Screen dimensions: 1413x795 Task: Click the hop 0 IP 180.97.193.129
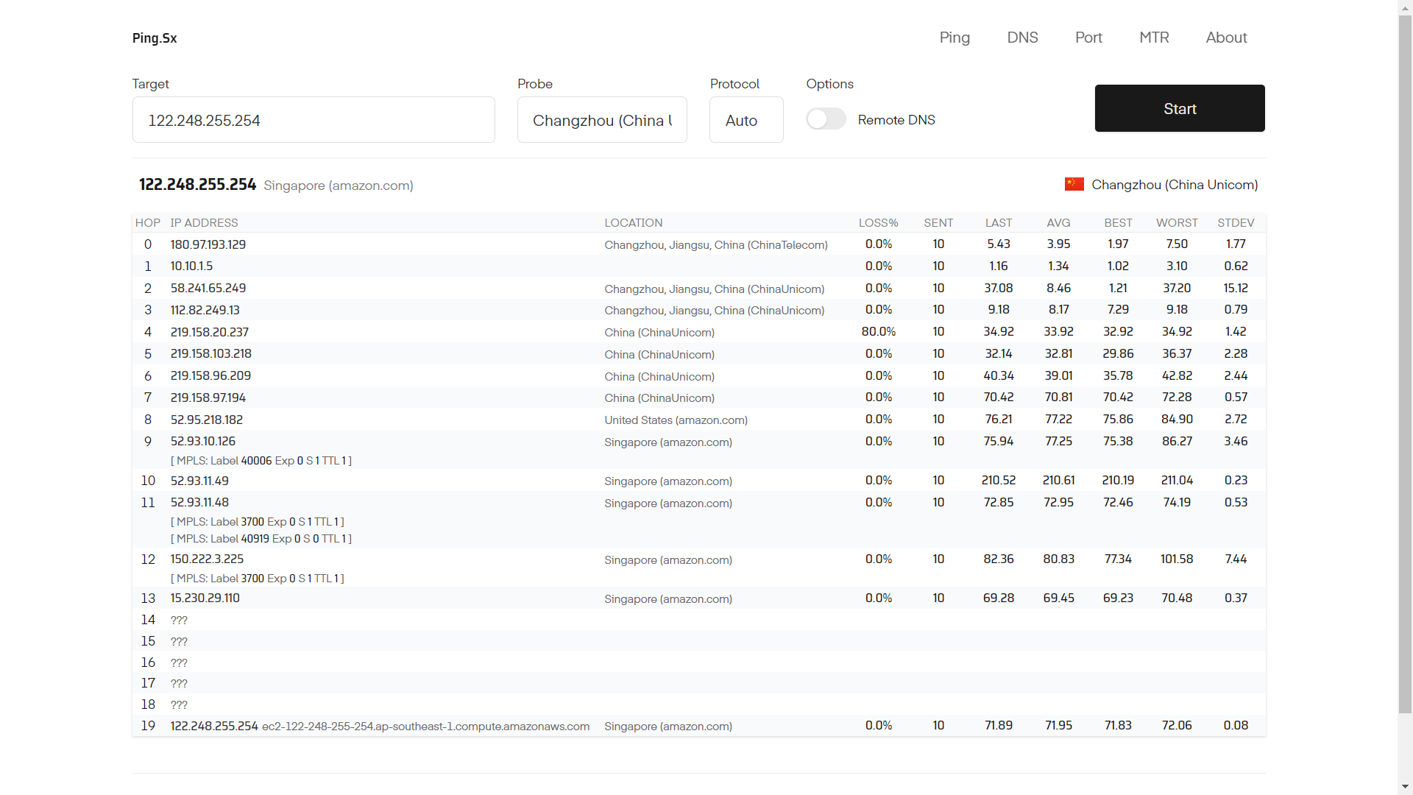tap(208, 244)
